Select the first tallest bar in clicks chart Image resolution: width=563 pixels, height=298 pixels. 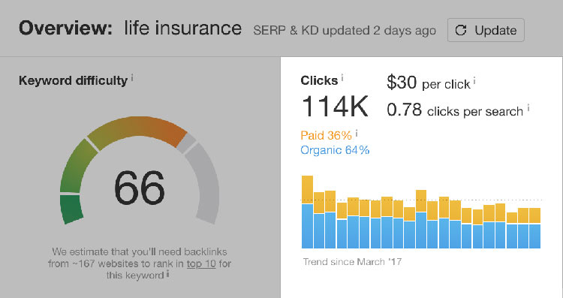click(x=307, y=212)
